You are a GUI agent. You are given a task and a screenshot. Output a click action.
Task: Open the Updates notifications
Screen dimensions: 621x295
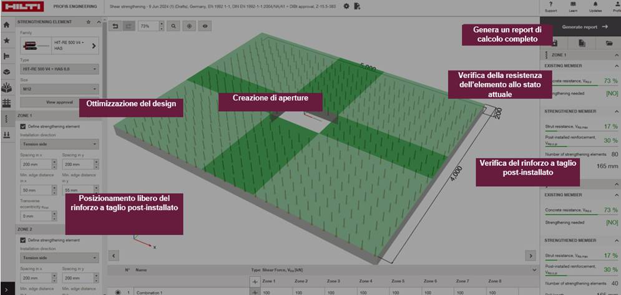click(x=595, y=7)
